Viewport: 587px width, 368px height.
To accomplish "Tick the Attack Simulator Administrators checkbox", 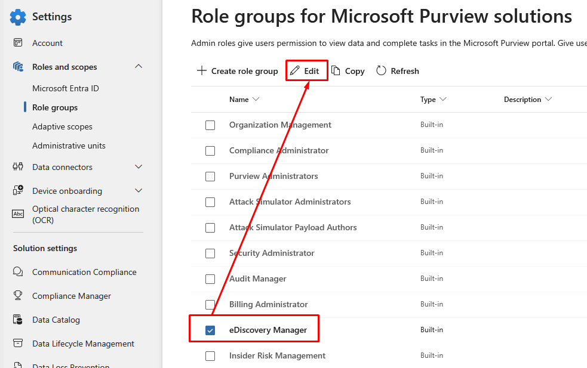I will pos(210,202).
